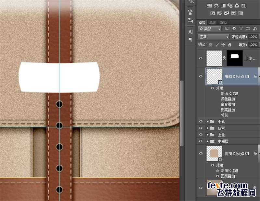Click the Channel Mixer adjustment icon
The height and width of the screenshot is (201, 260).
[237, 6]
